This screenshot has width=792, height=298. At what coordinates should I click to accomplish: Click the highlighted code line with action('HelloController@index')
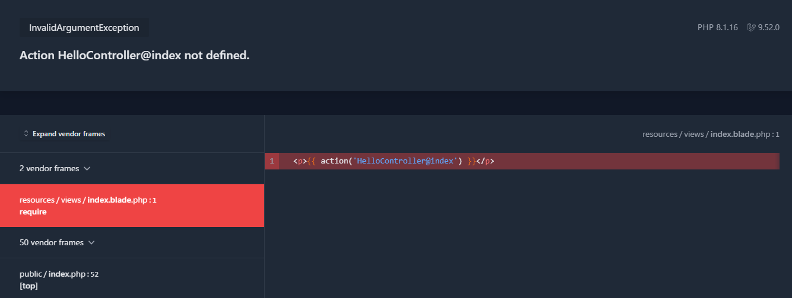(x=522, y=161)
